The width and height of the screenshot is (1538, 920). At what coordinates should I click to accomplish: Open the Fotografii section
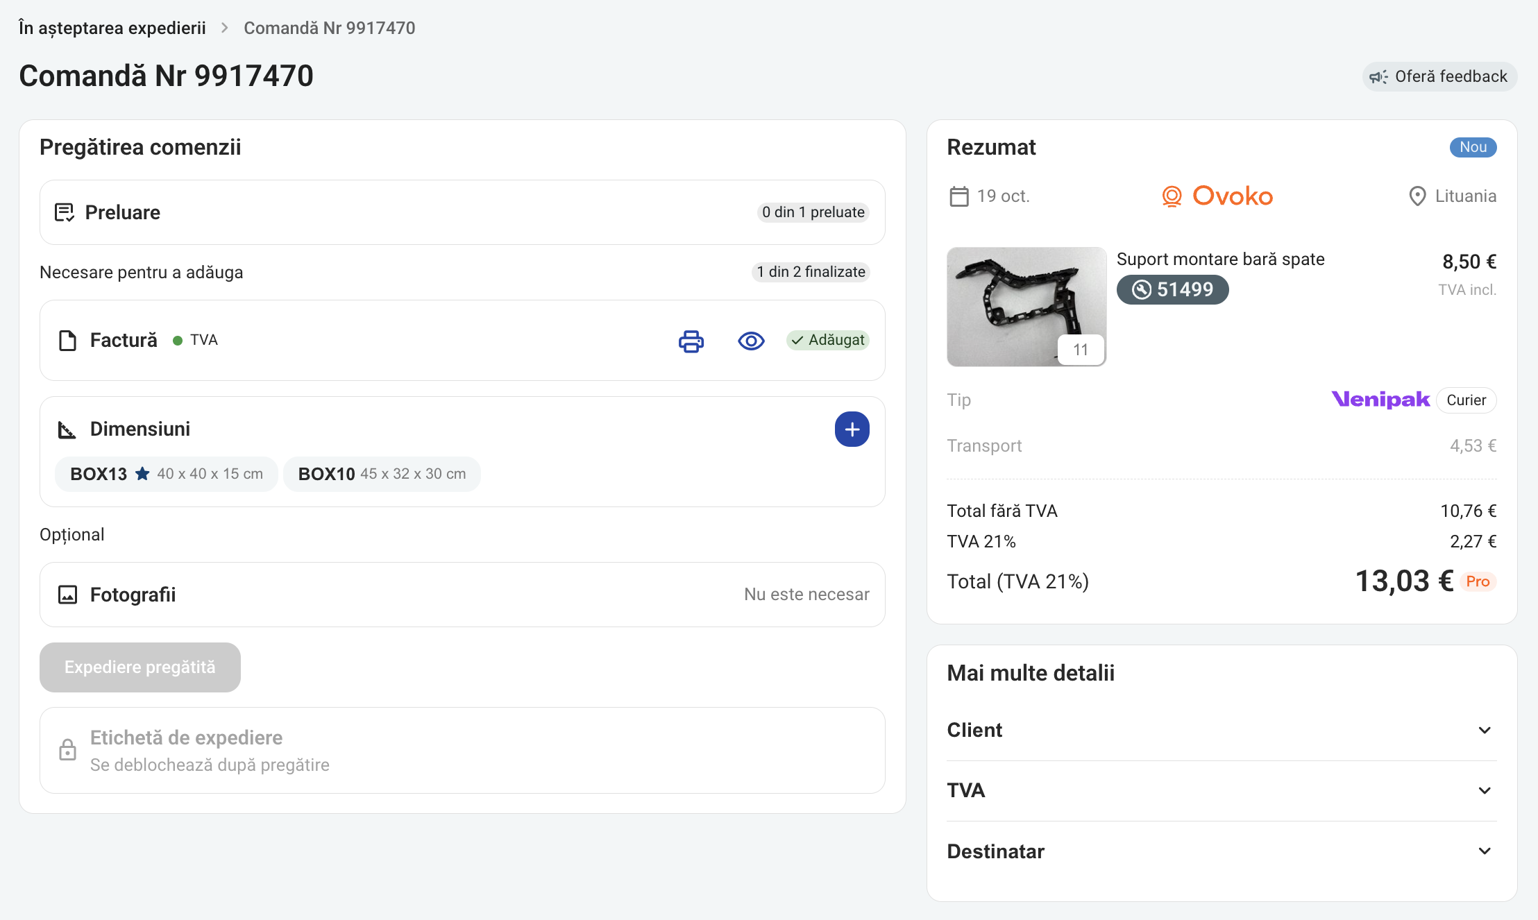pyautogui.click(x=462, y=595)
